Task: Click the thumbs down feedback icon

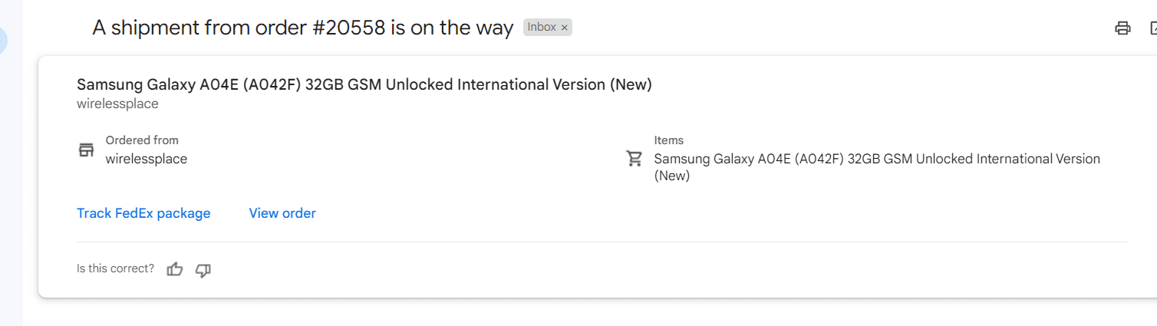Action: (x=203, y=269)
